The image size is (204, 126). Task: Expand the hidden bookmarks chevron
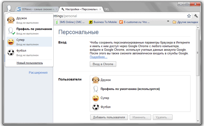coord(168,21)
